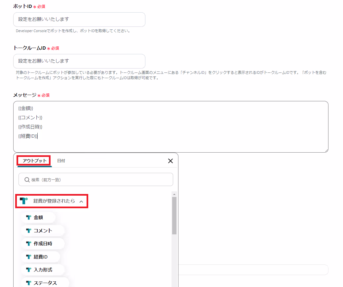
Task: Insert the 作成日時 output chip
Action: (43, 244)
